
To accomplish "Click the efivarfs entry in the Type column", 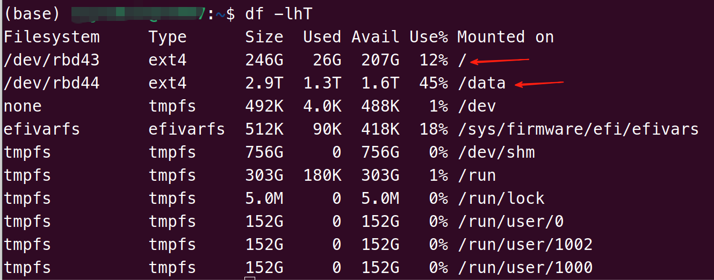I will [x=186, y=129].
